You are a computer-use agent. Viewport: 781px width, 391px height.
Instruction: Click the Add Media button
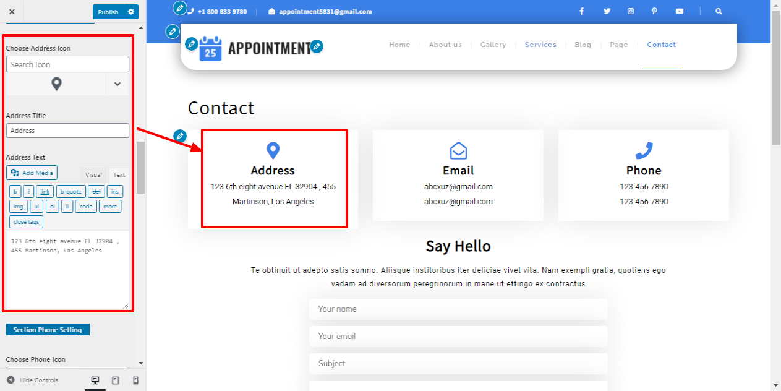click(x=32, y=173)
